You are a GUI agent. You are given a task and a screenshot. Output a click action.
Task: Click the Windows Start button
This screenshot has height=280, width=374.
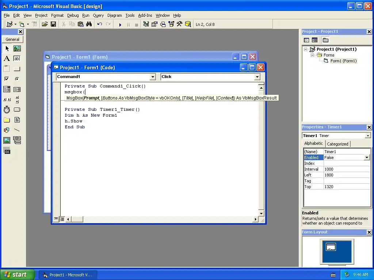[x=17, y=275]
